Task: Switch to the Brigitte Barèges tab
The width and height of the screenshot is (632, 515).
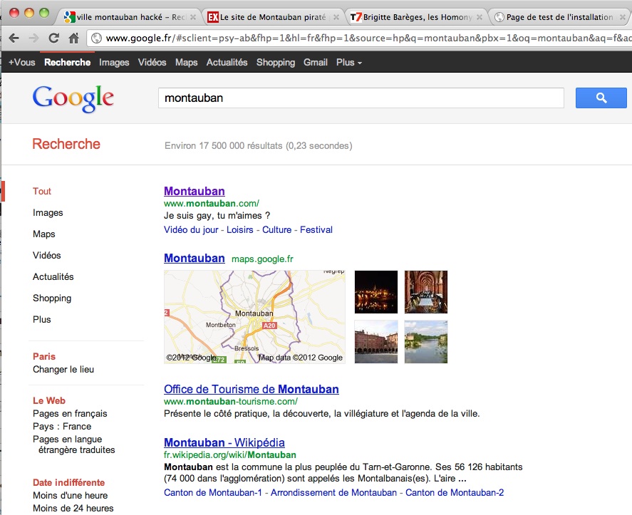Action: point(415,17)
